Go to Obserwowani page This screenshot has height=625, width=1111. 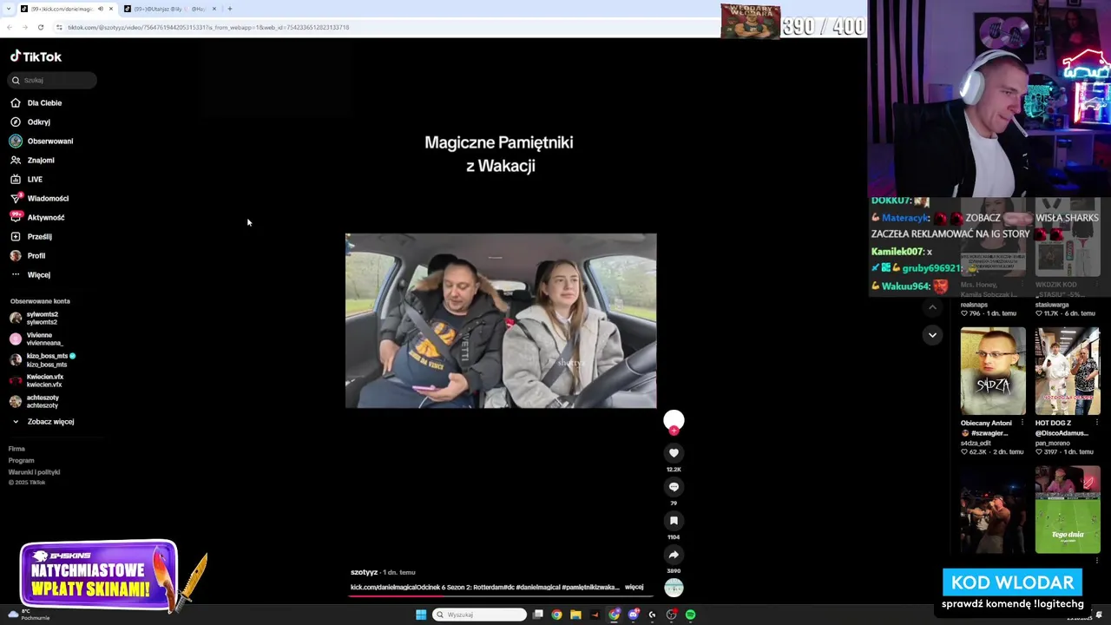(x=42, y=141)
